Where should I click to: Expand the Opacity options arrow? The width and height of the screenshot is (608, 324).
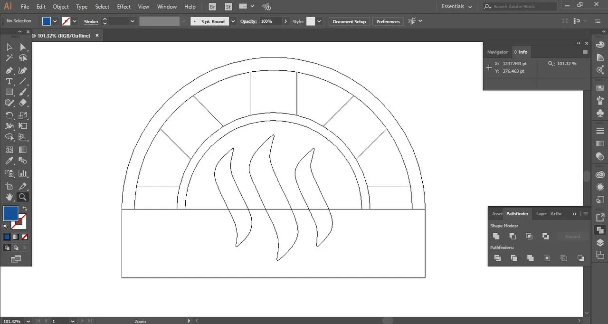tap(285, 21)
